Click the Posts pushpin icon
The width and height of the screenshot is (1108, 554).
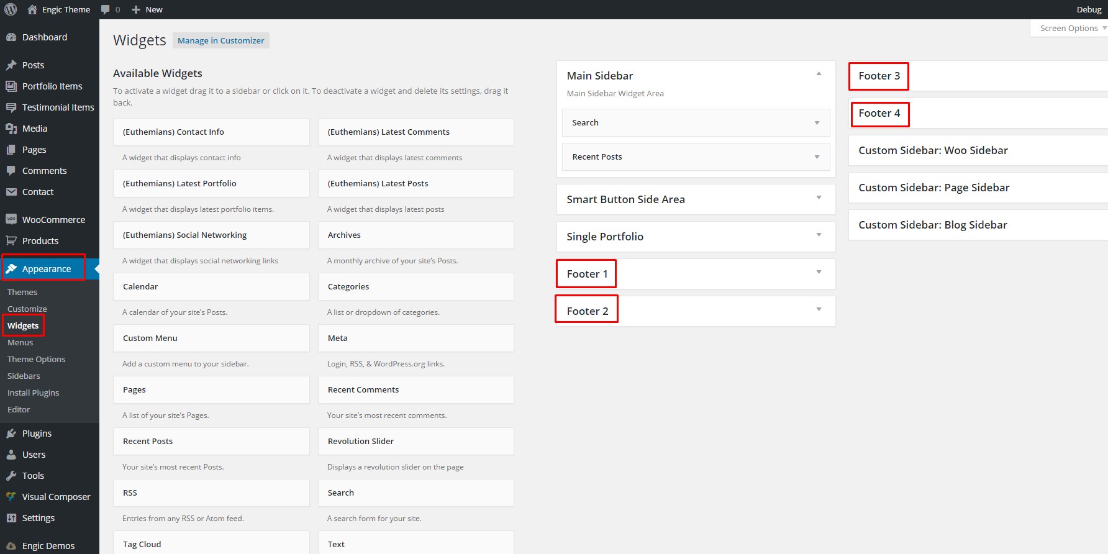pos(11,65)
